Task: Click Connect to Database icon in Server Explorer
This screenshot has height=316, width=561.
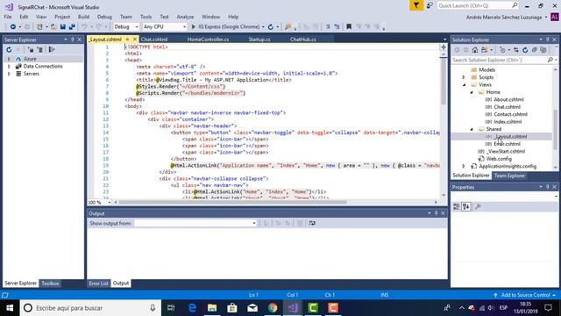Action: click(31, 50)
